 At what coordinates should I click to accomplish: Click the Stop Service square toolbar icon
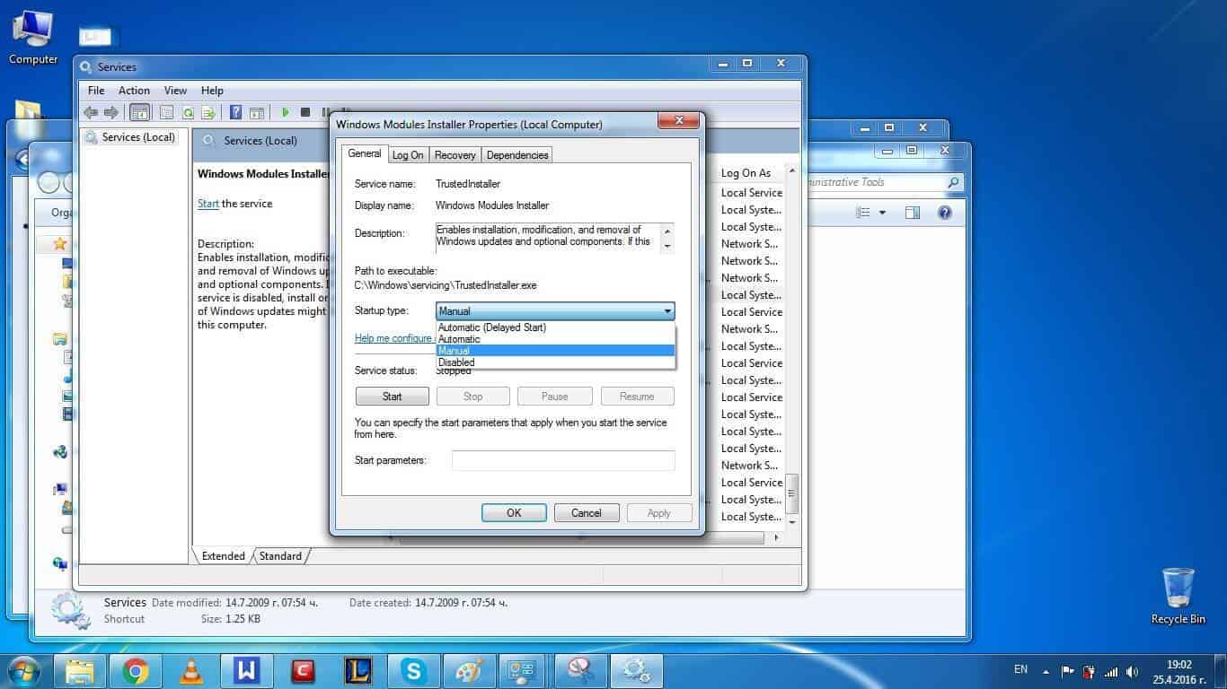[305, 112]
